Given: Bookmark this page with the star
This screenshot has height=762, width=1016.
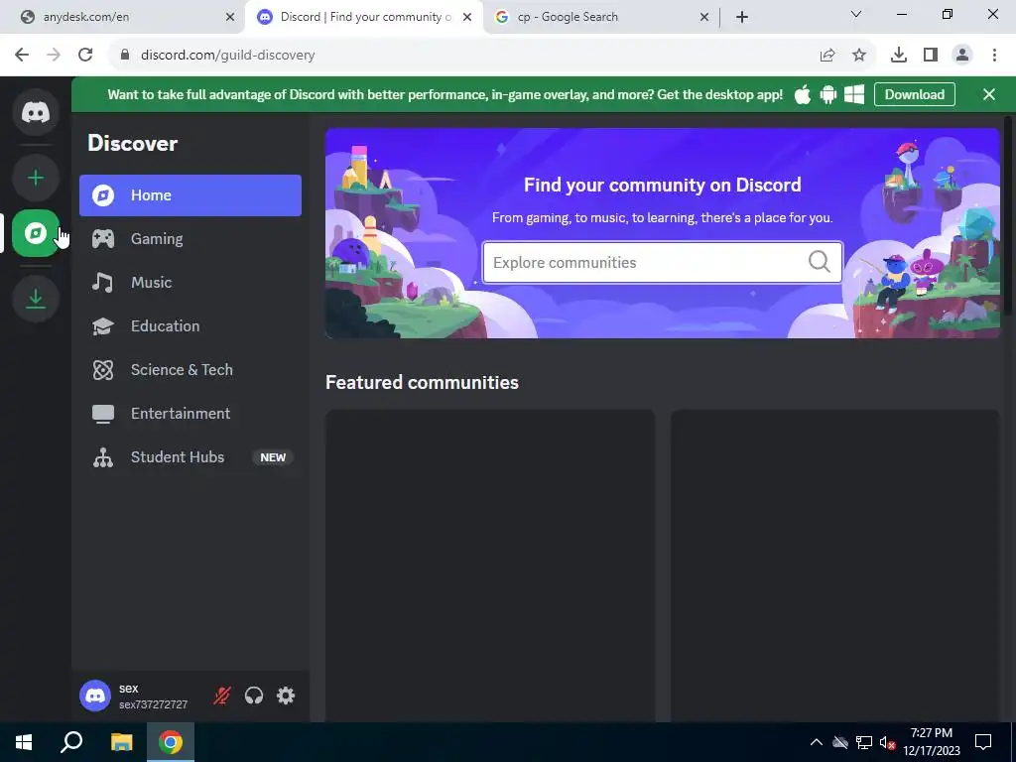Looking at the screenshot, I should coord(859,56).
